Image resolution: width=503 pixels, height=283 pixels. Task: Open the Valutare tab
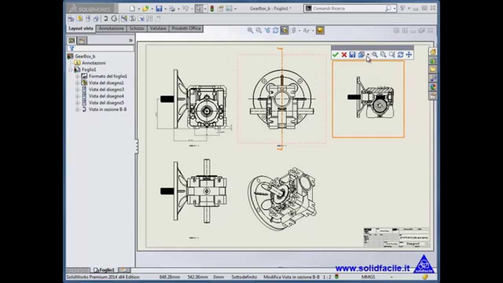tap(158, 29)
